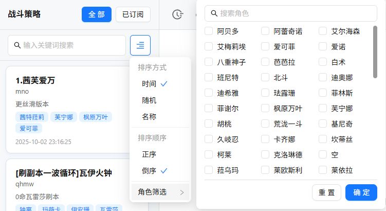This screenshot has height=211, width=386.
Task: Check the 芙宁娜 checkbox in filter panel
Action: (x=323, y=109)
